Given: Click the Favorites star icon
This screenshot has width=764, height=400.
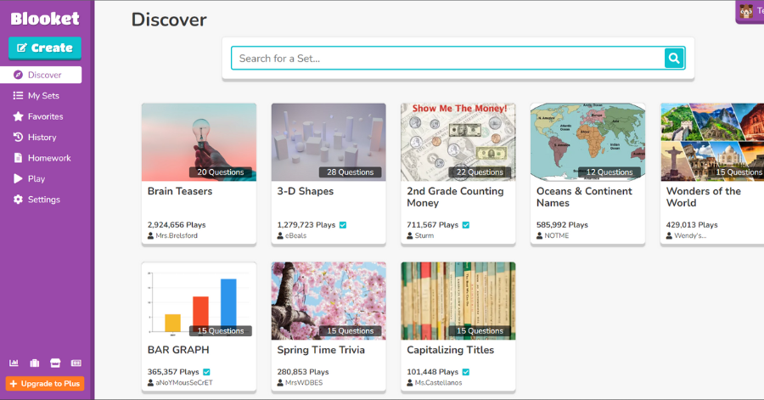Looking at the screenshot, I should 18,116.
